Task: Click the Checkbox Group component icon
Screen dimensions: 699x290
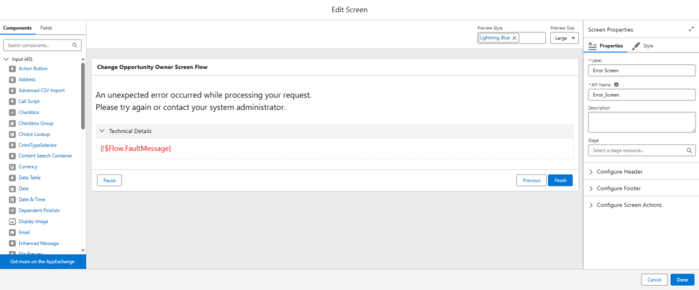Action: [12, 124]
